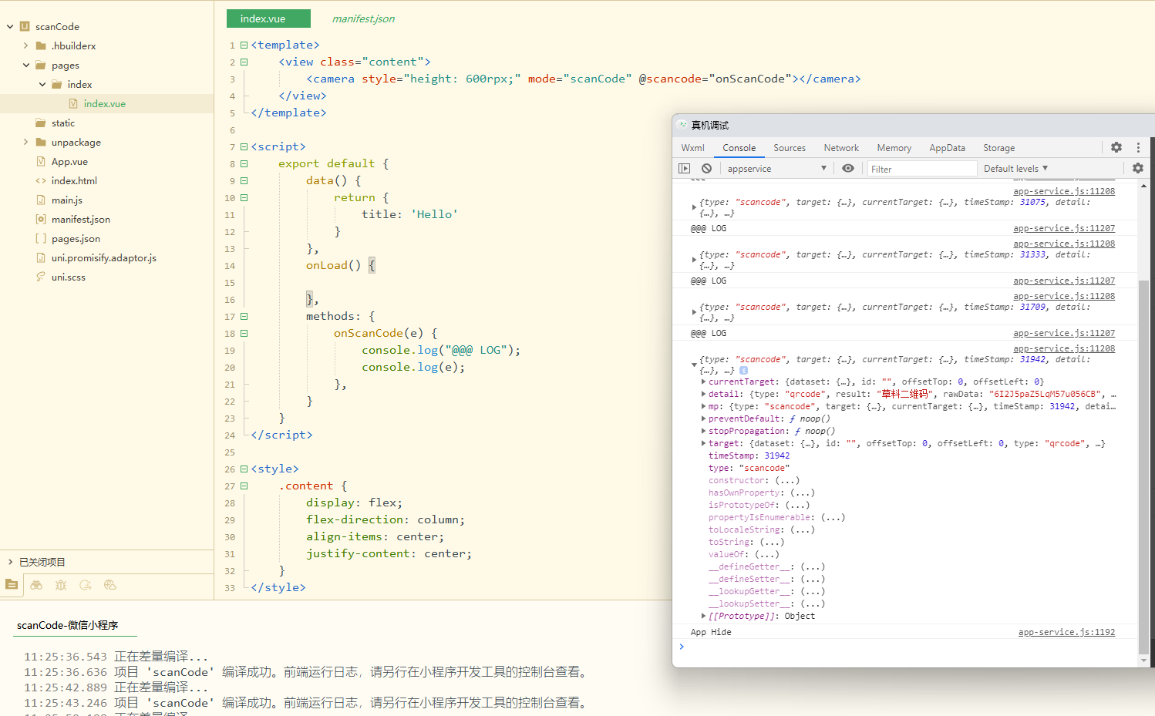Click the 'type: "scancode"' property line
The image size is (1155, 716).
pyautogui.click(x=749, y=468)
